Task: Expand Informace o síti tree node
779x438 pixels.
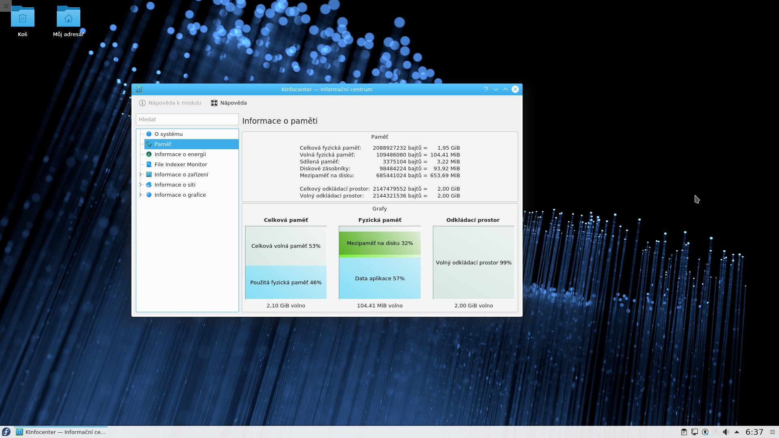Action: [140, 185]
